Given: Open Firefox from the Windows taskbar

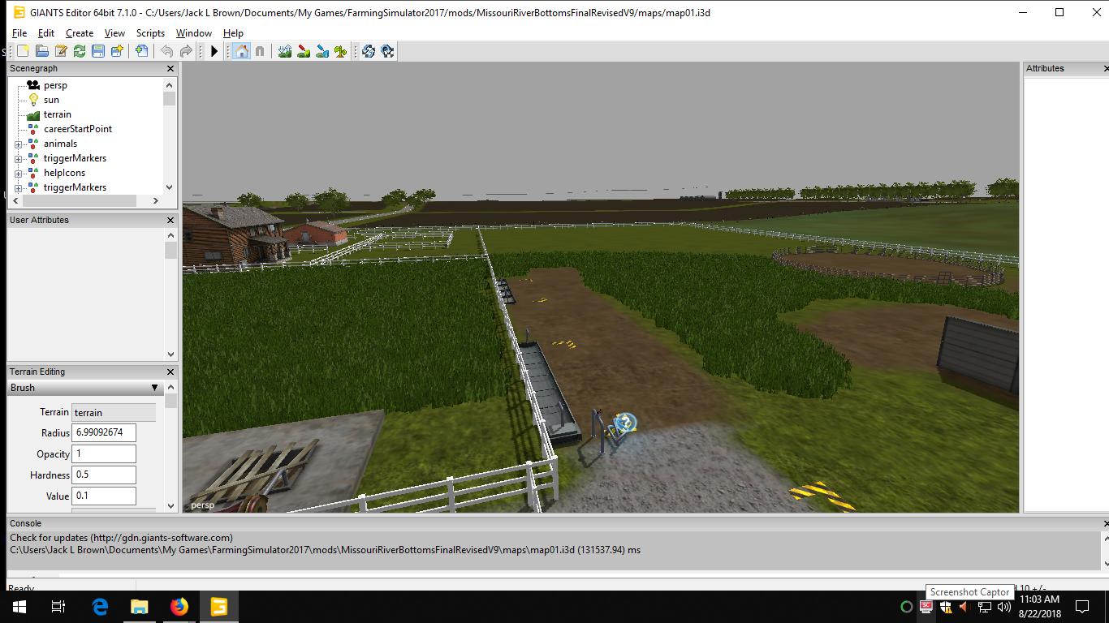Looking at the screenshot, I should pos(179,607).
